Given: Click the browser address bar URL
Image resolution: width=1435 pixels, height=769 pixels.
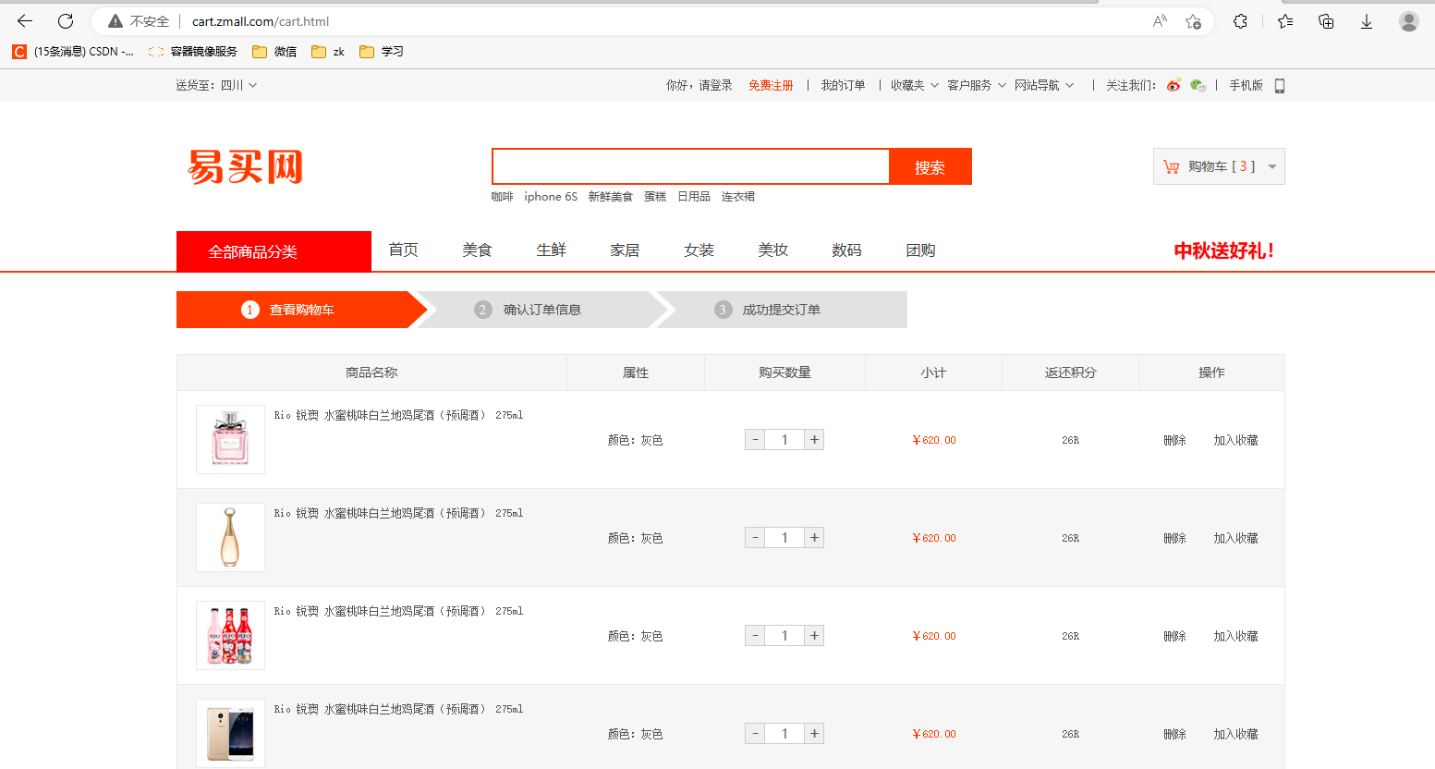Looking at the screenshot, I should 261,21.
